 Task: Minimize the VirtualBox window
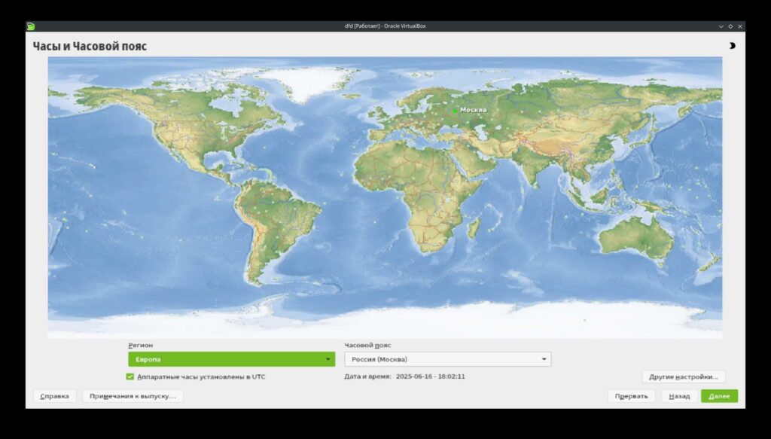[x=721, y=26]
